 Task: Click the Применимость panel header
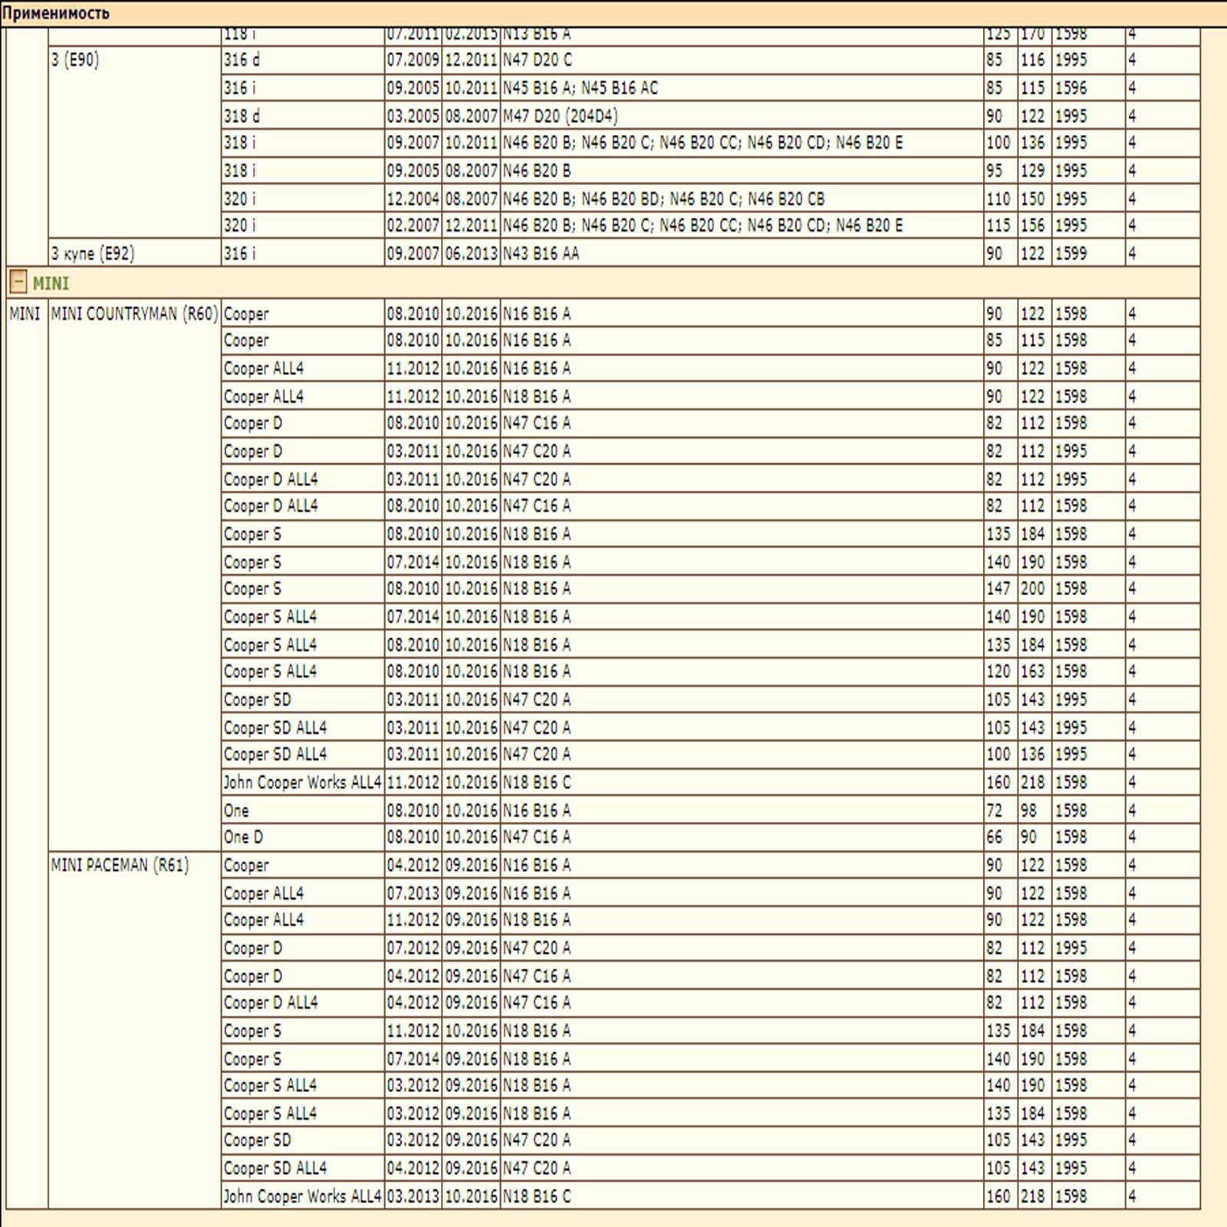pos(56,13)
